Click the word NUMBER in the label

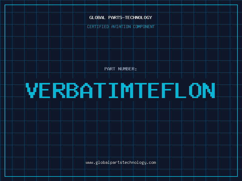(126, 69)
